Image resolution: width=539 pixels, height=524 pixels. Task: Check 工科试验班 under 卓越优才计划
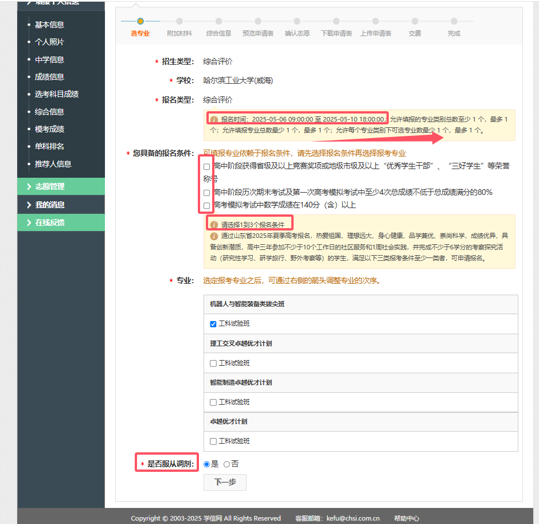coord(213,441)
